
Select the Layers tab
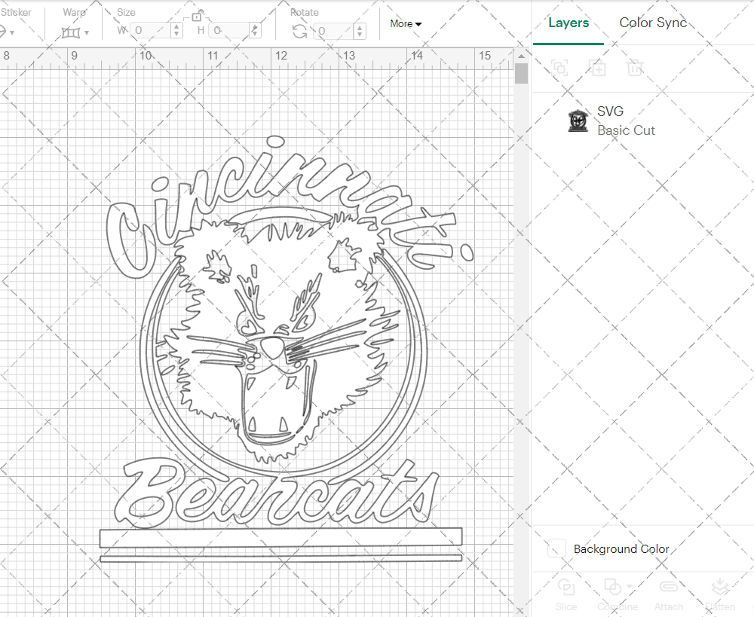pos(569,23)
